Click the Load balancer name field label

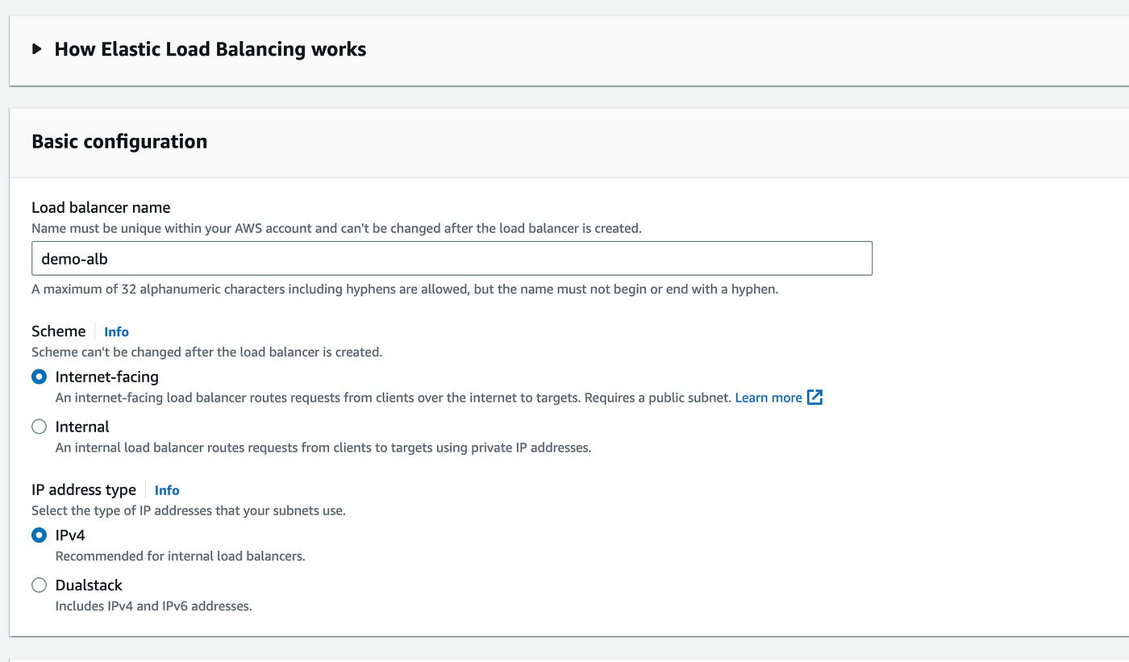pos(101,208)
